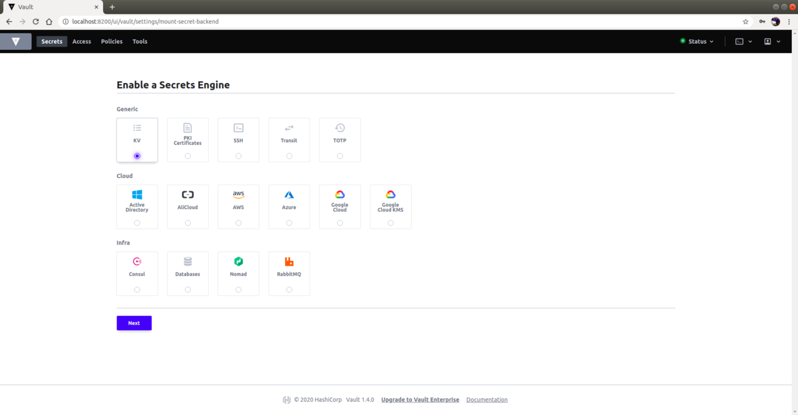Screen dimensions: 798x415
Task: Click the browser address bar URL
Action: click(x=146, y=21)
